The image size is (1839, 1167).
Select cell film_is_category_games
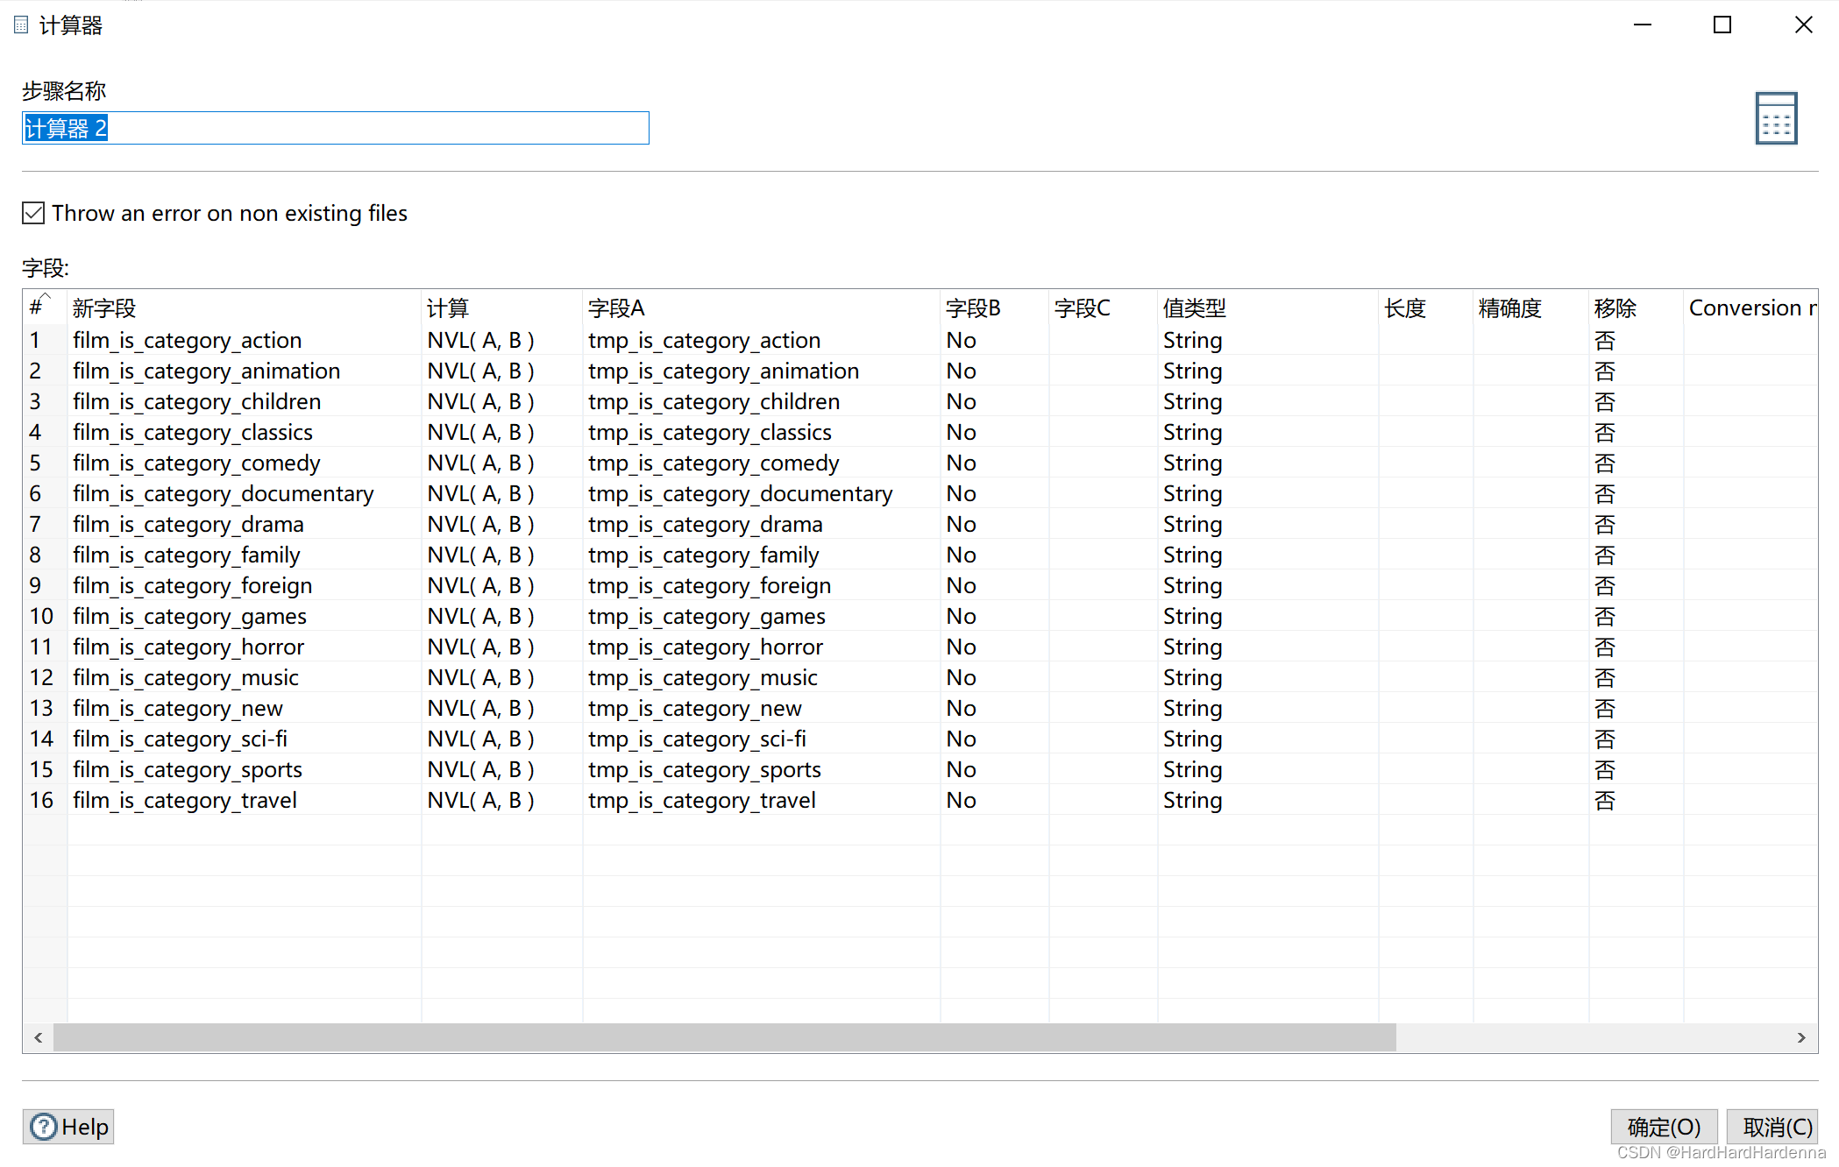(245, 616)
